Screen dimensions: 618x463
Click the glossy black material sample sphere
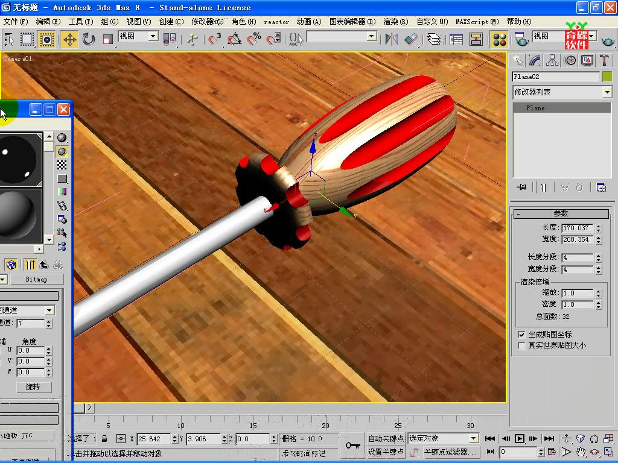(19, 159)
